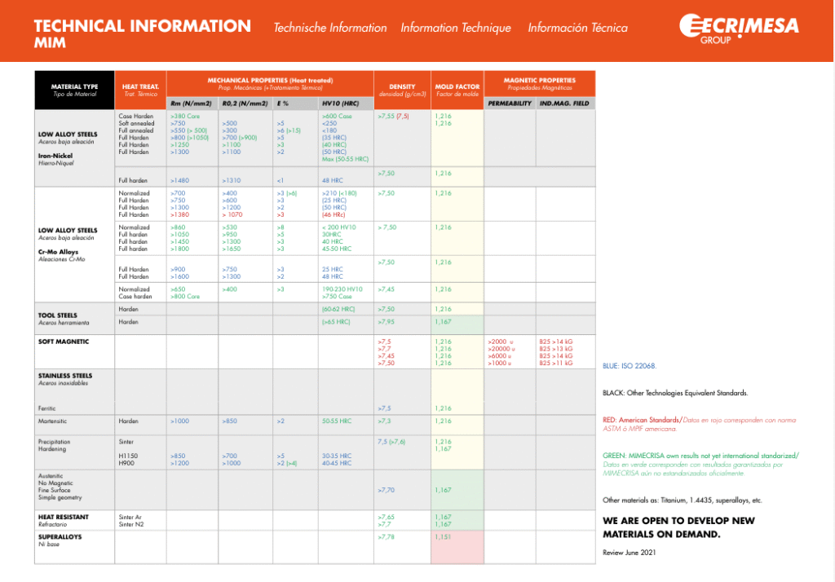
Task: Click the 'MAGNETIC PROPERTIES' header
Action: pos(540,84)
